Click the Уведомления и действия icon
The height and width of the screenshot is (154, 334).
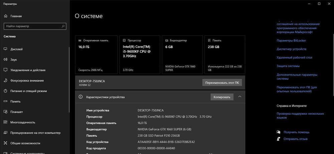coord(6,70)
